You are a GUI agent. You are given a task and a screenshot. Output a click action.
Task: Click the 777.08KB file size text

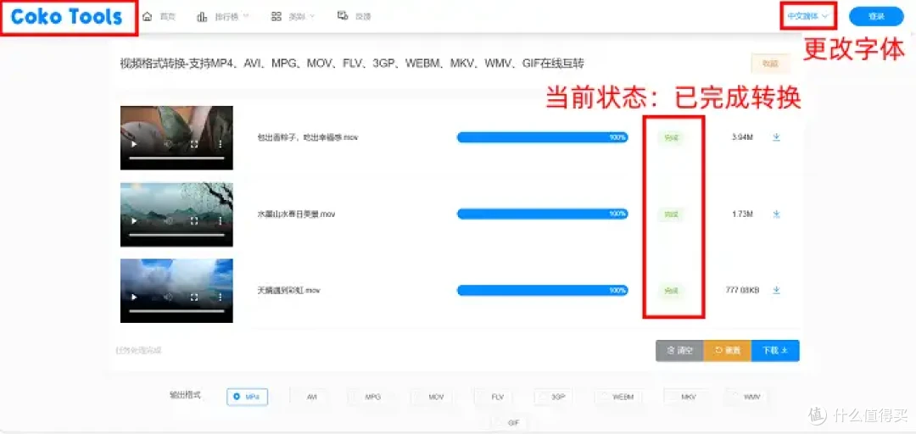[x=742, y=290]
